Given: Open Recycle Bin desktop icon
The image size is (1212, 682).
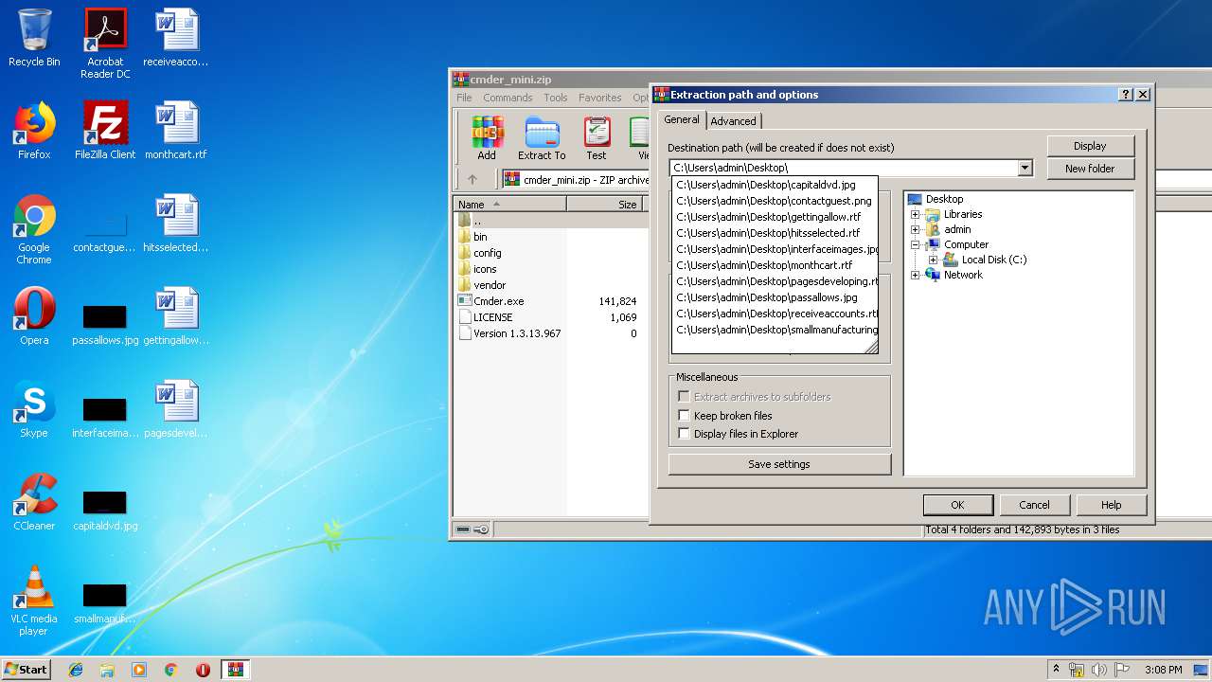Looking at the screenshot, I should click(x=34, y=38).
